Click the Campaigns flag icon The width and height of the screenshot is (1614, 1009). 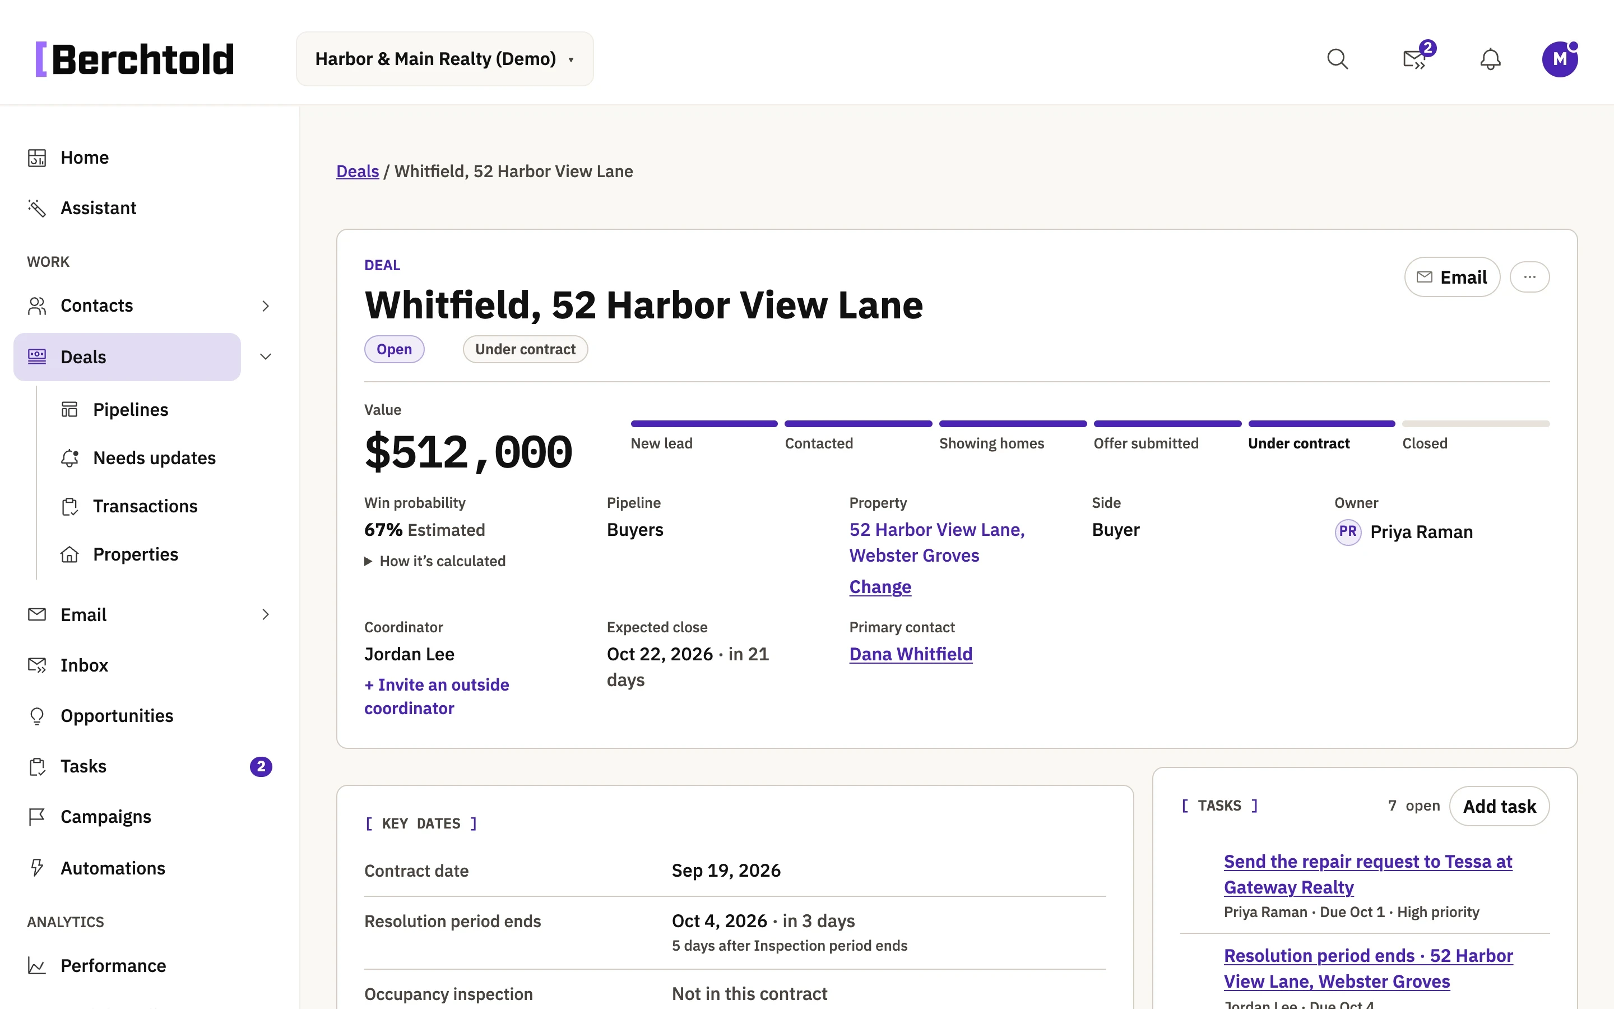36,817
